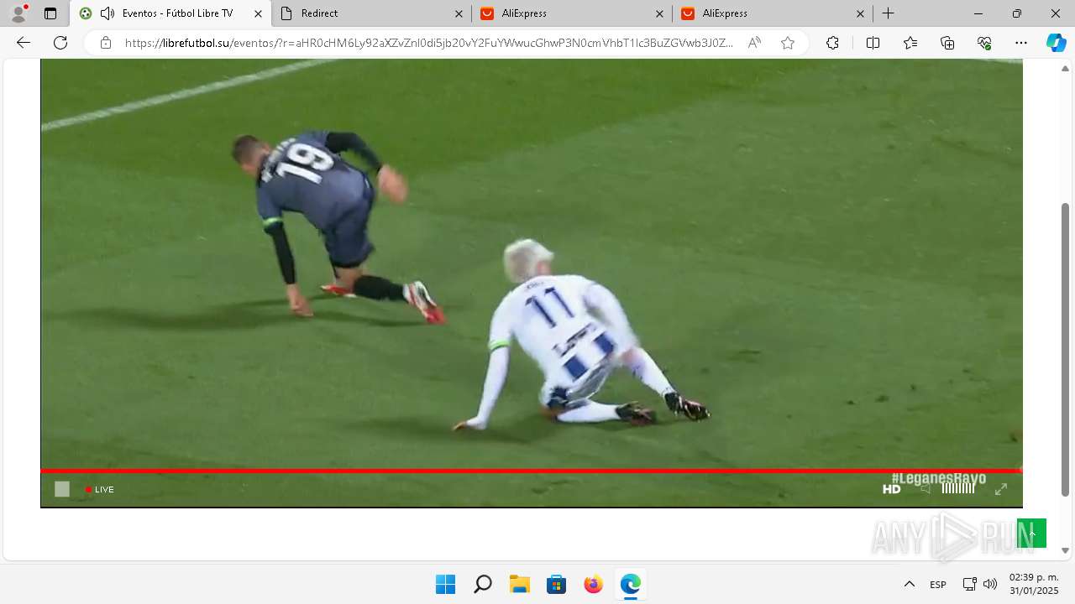Seek on the red video progress bar

click(532, 471)
